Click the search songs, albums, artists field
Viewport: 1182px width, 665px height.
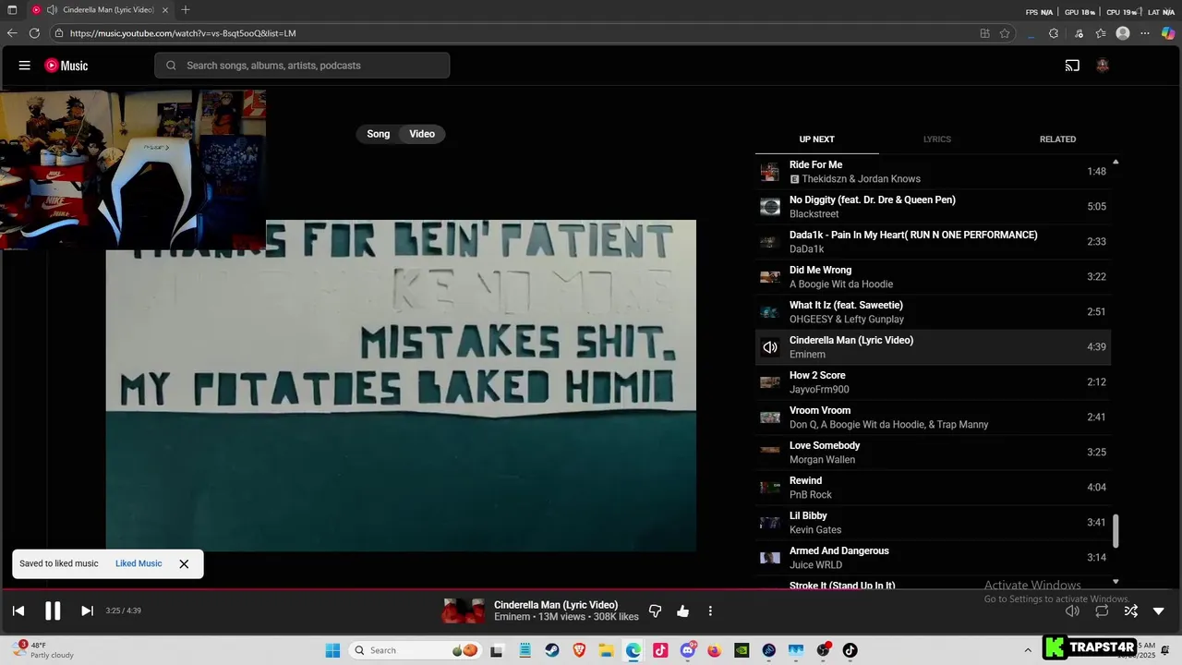click(x=302, y=66)
